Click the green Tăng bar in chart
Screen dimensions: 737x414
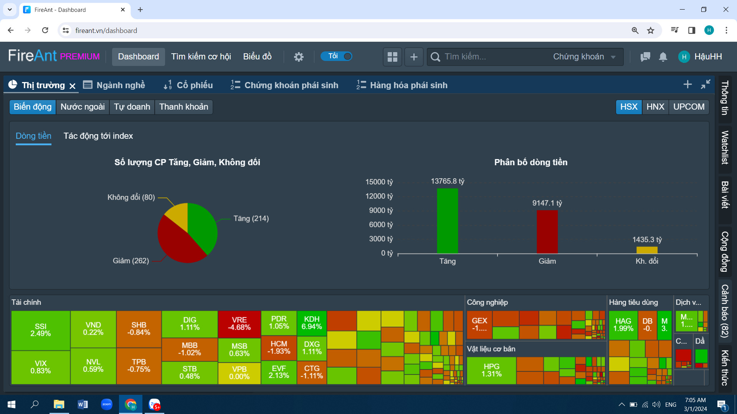coord(447,220)
